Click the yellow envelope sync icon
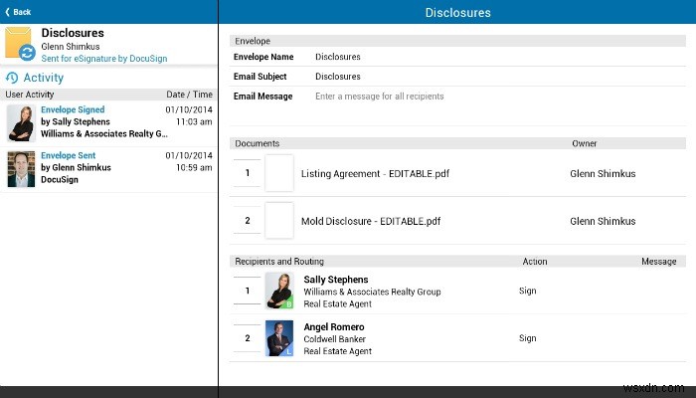Image resolution: width=696 pixels, height=398 pixels. coord(20,43)
